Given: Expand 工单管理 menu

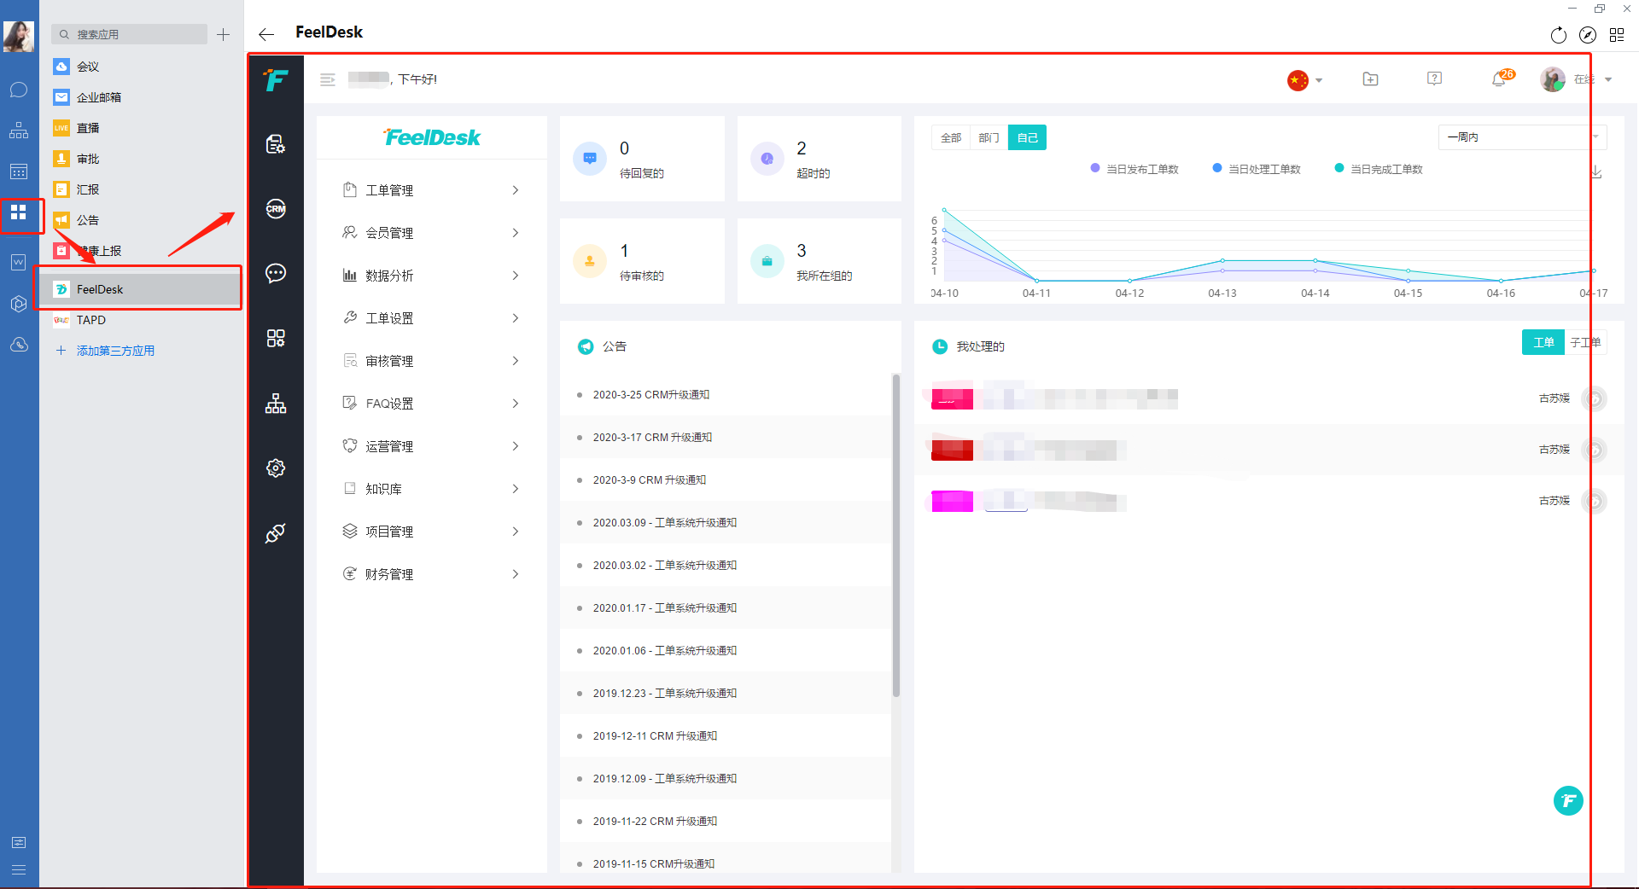Looking at the screenshot, I should 431,190.
